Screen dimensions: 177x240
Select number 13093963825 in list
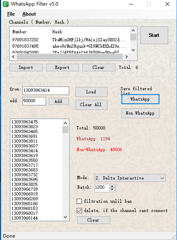(x=24, y=184)
